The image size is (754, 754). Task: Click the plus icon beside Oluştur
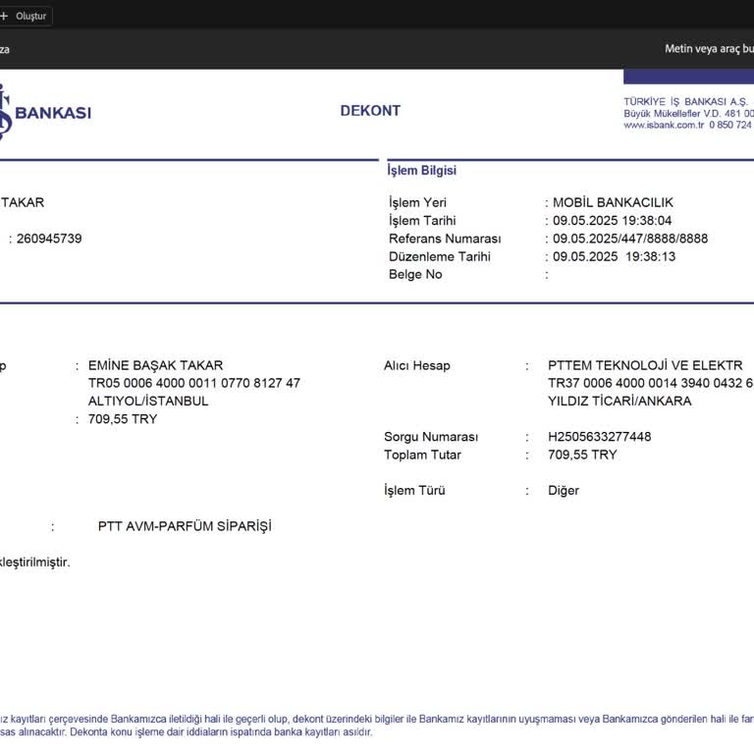coord(4,16)
